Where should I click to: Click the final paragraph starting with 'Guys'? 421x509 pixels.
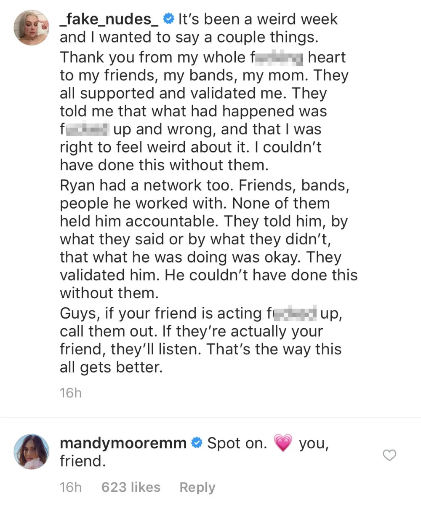[200, 313]
